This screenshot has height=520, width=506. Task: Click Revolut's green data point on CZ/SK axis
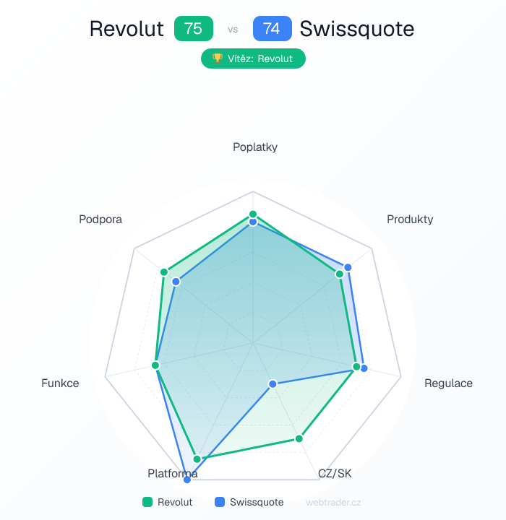[x=299, y=438]
